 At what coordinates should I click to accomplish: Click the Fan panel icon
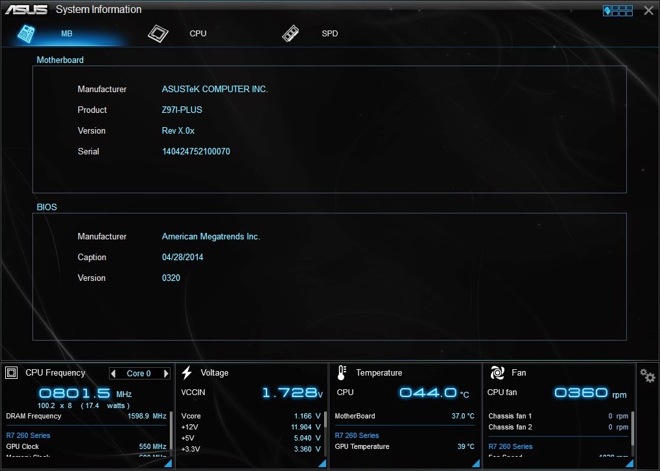pos(497,373)
